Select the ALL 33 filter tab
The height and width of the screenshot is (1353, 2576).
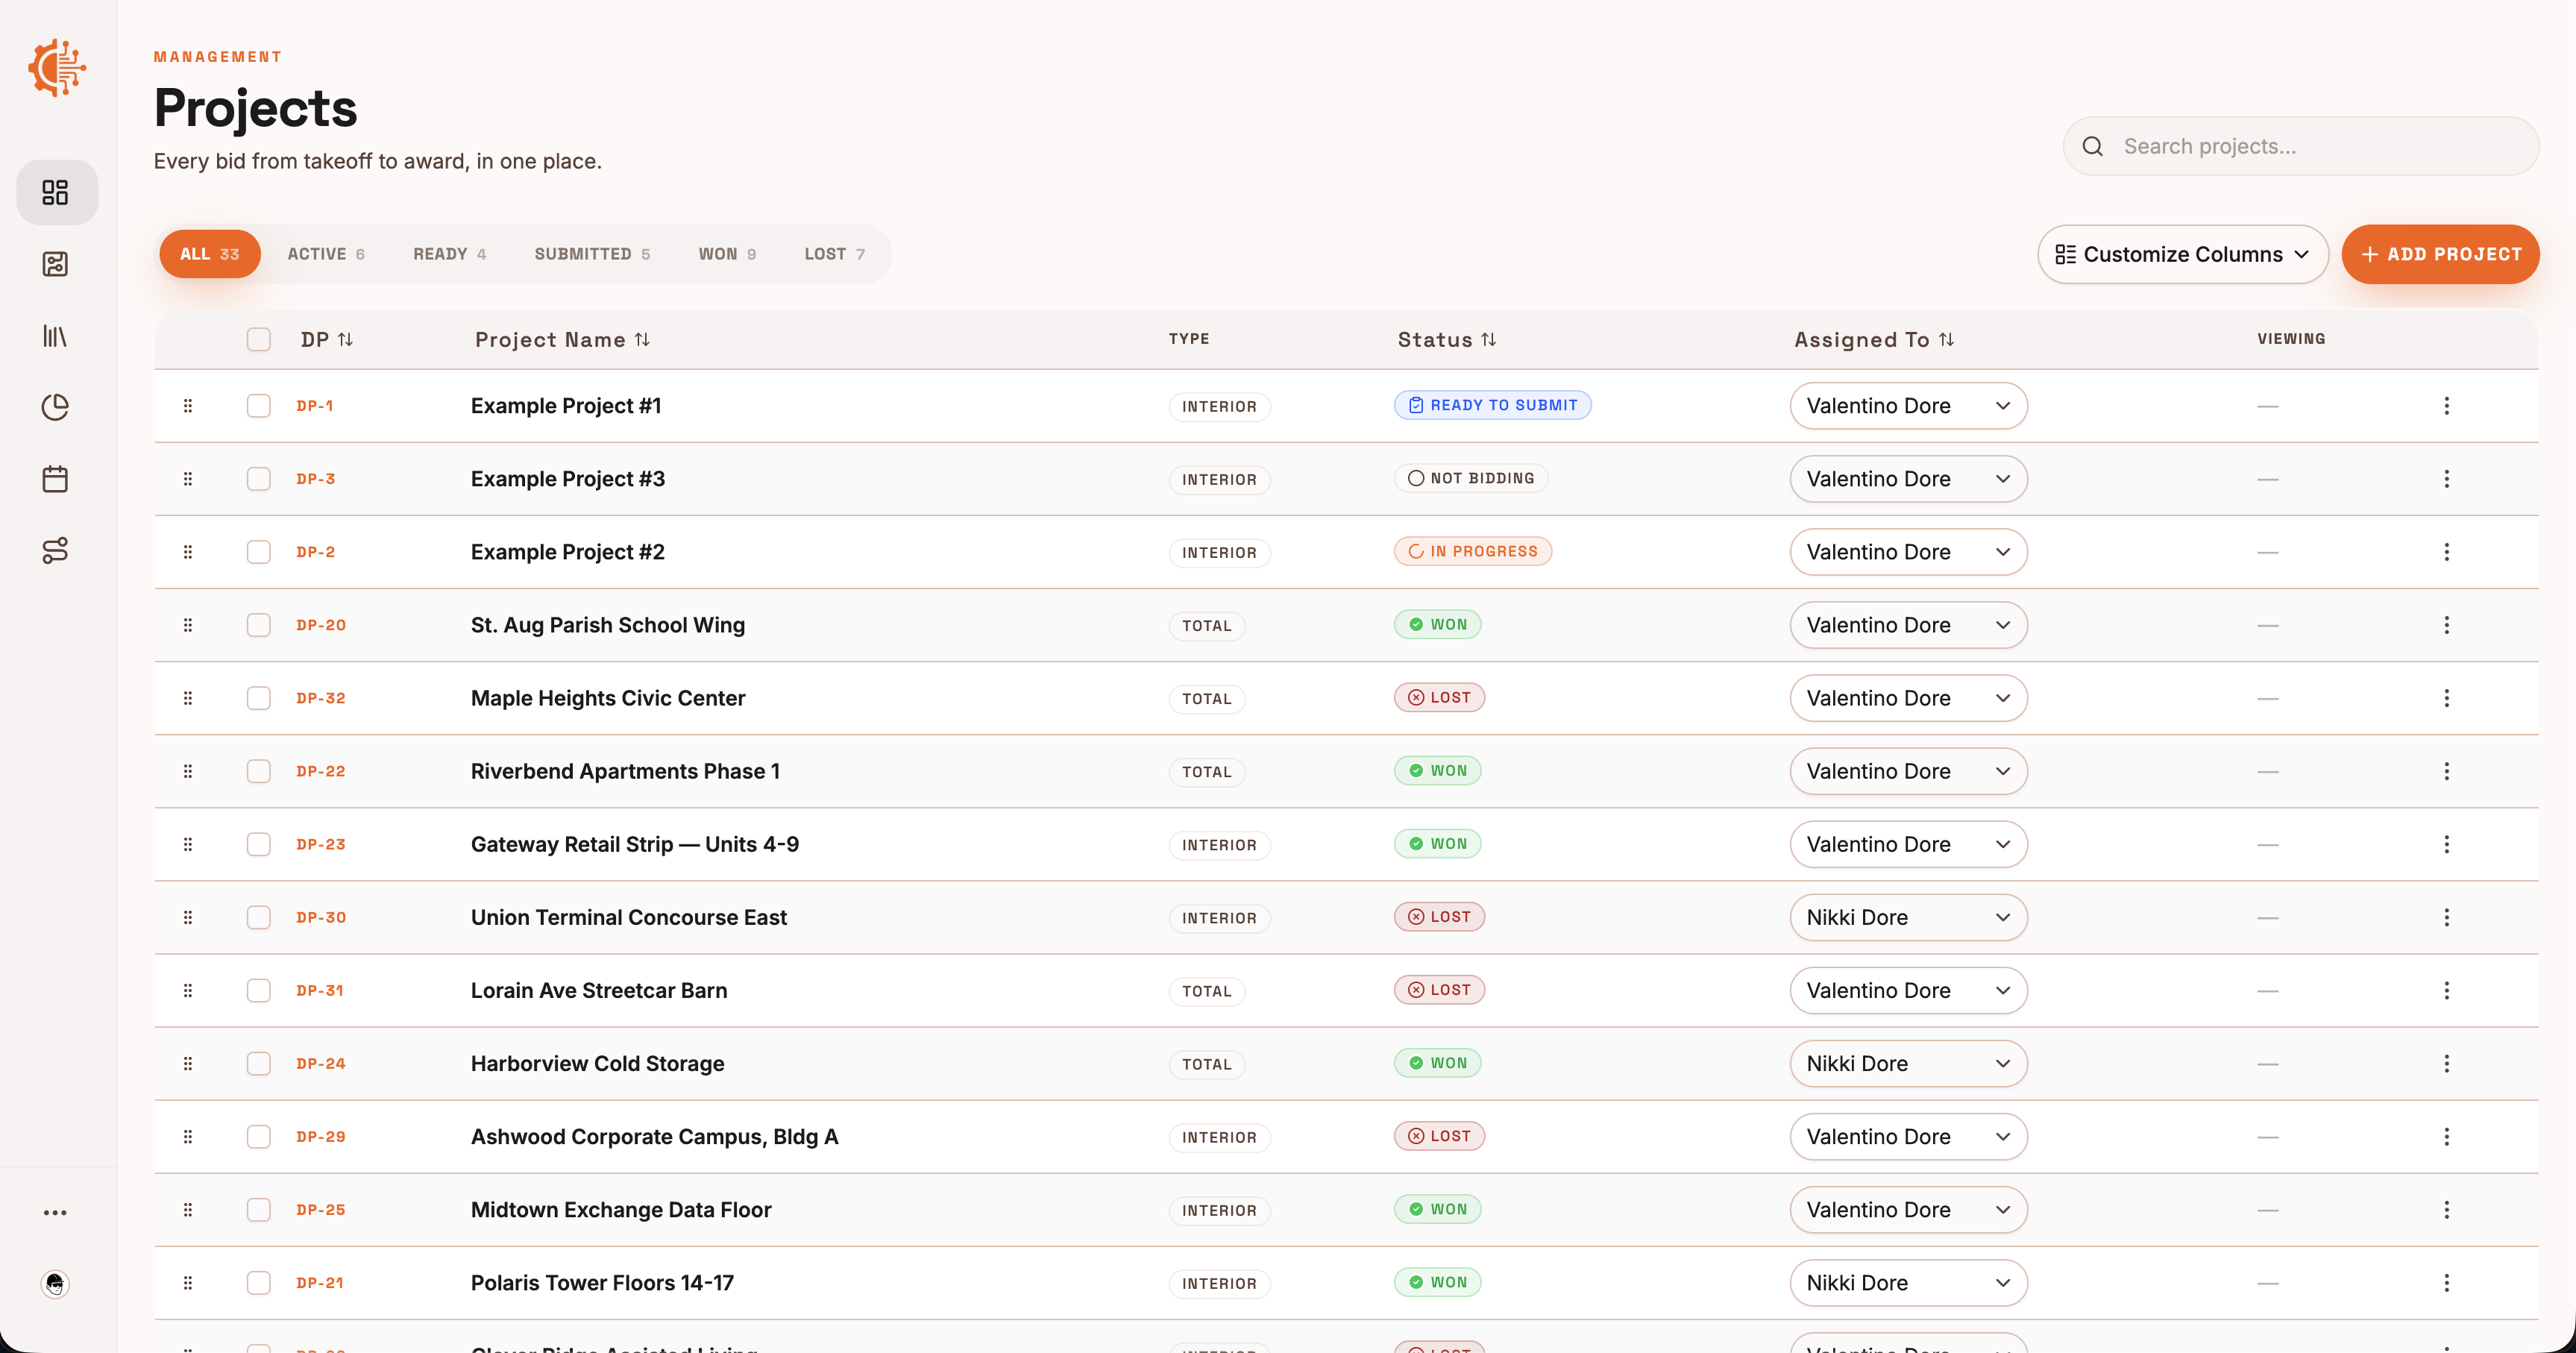pos(210,254)
